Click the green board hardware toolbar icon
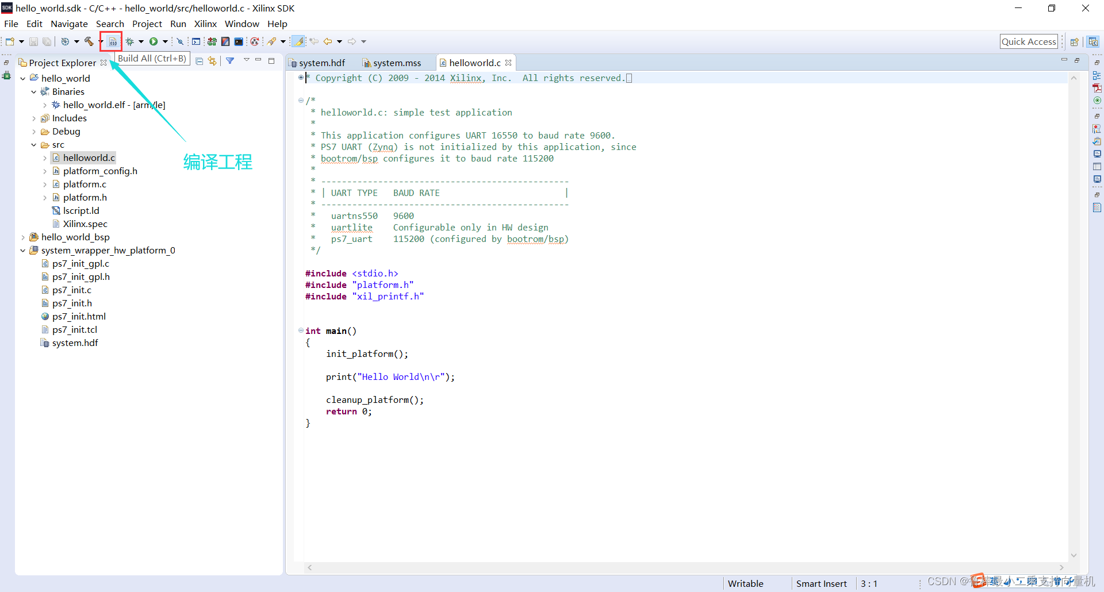 212,41
